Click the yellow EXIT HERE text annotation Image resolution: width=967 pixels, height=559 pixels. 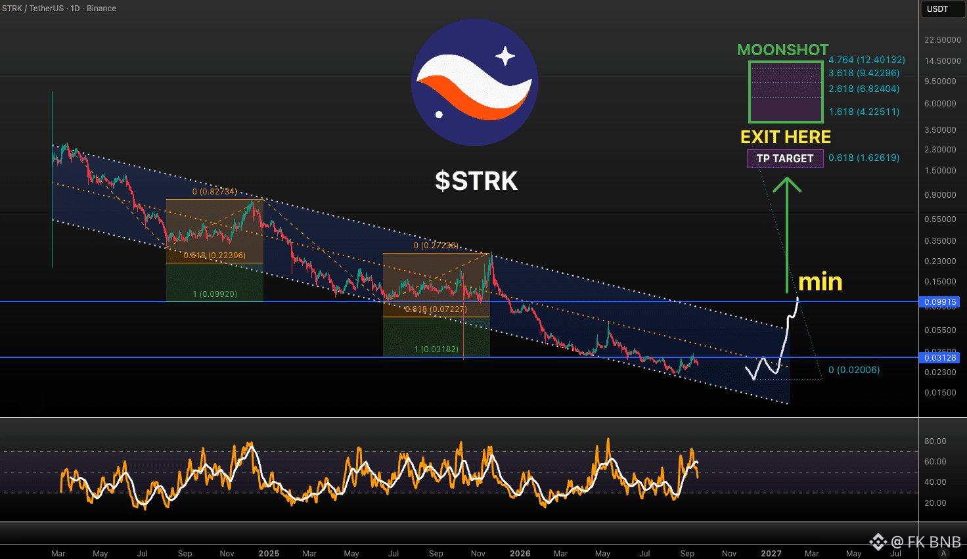click(786, 137)
